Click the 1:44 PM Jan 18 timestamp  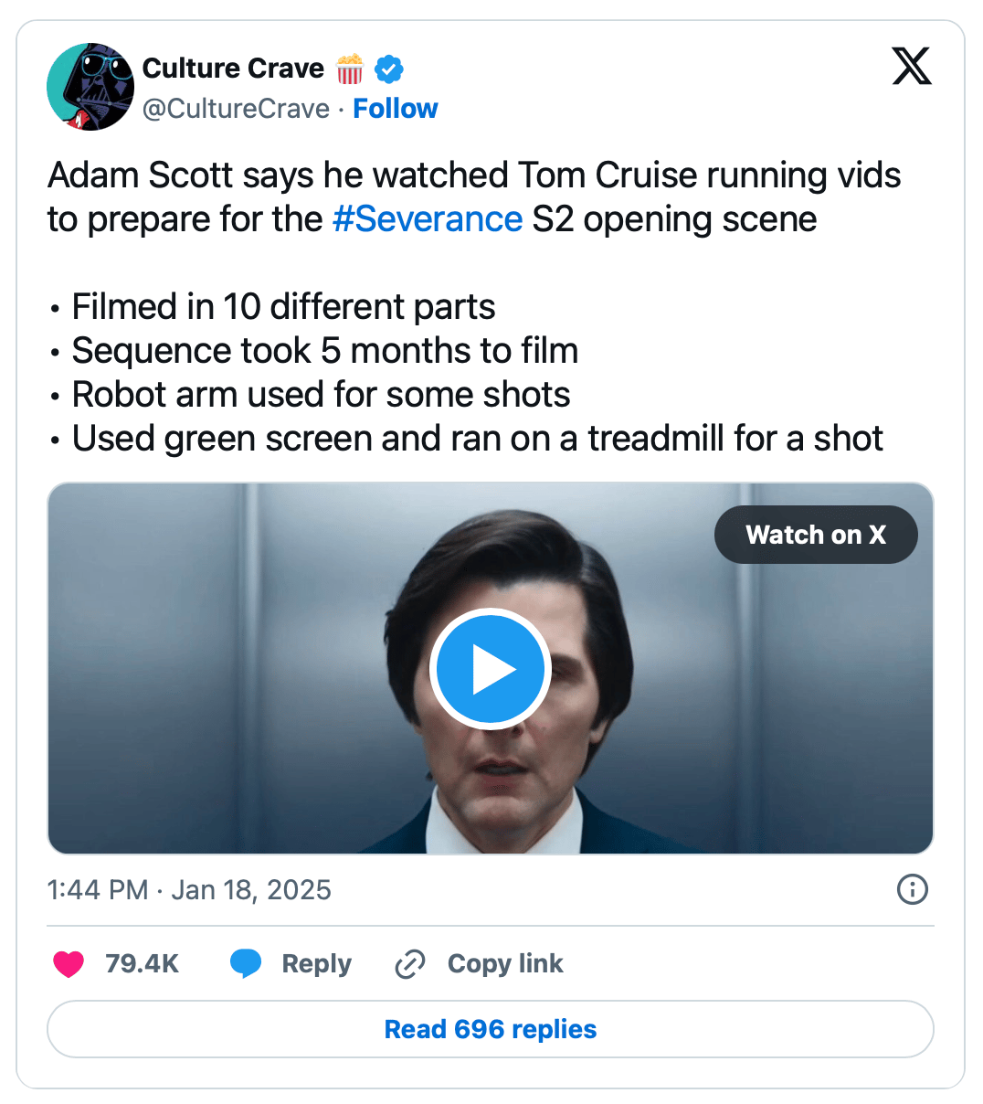click(x=189, y=890)
